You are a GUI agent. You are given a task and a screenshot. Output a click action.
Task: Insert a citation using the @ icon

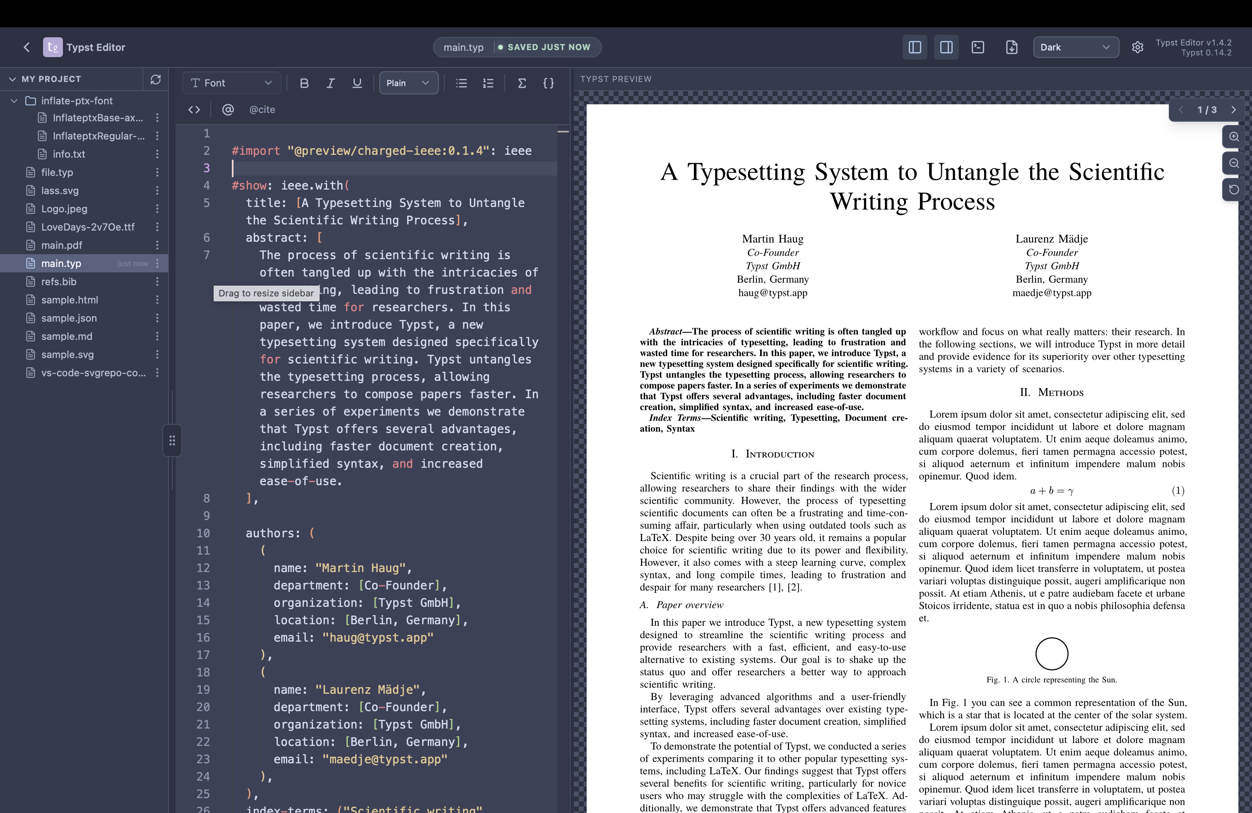(228, 109)
